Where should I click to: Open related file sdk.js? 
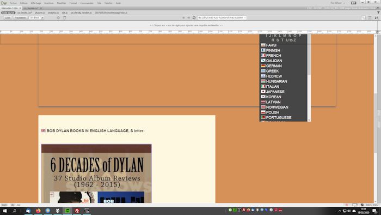[x=65, y=13]
